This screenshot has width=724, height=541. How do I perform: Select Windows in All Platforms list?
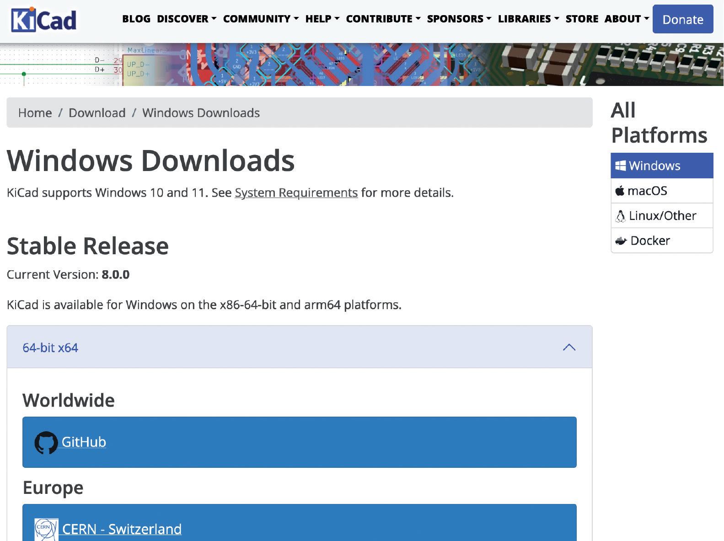(662, 166)
